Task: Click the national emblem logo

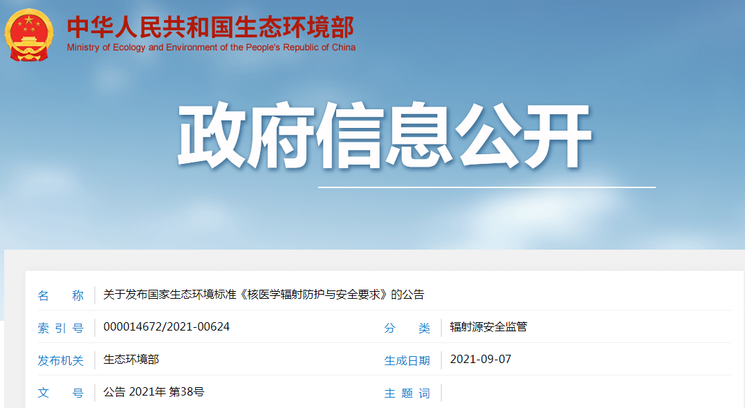Action: pyautogui.click(x=29, y=35)
